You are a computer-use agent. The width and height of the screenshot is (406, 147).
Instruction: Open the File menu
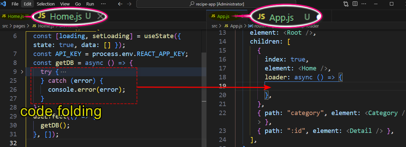pyautogui.click(x=15, y=4)
